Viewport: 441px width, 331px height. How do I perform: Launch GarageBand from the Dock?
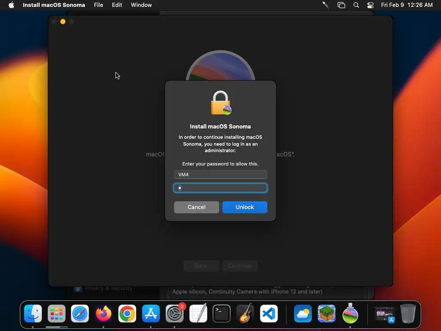(x=245, y=313)
